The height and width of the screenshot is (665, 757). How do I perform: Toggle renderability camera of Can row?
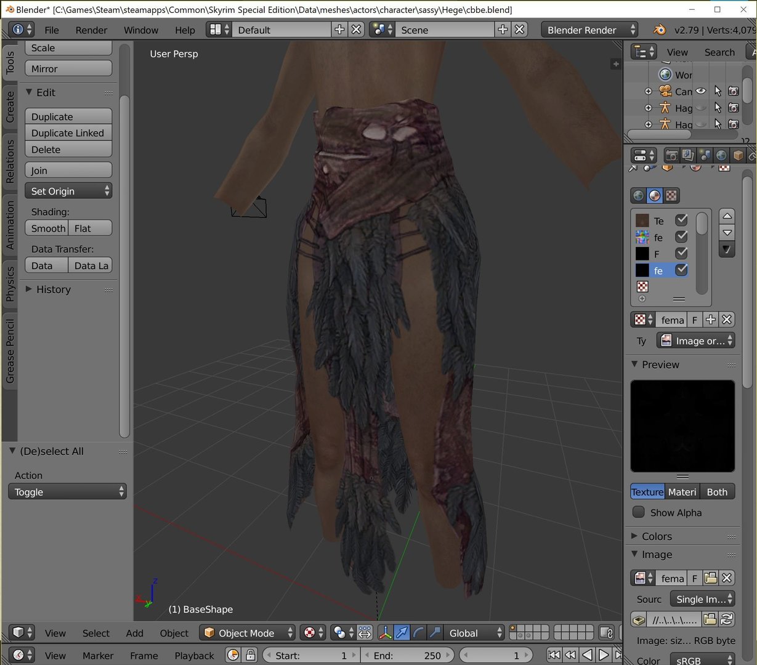734,91
